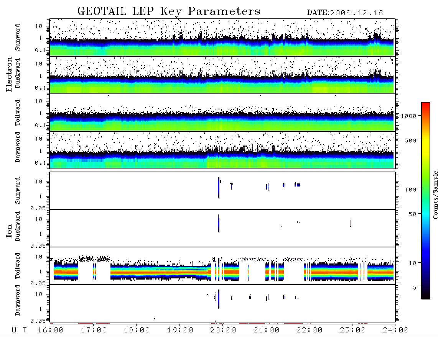
Task: Click the 0.05 tick of Ion Dawnward panel
Action: [x=38, y=321]
